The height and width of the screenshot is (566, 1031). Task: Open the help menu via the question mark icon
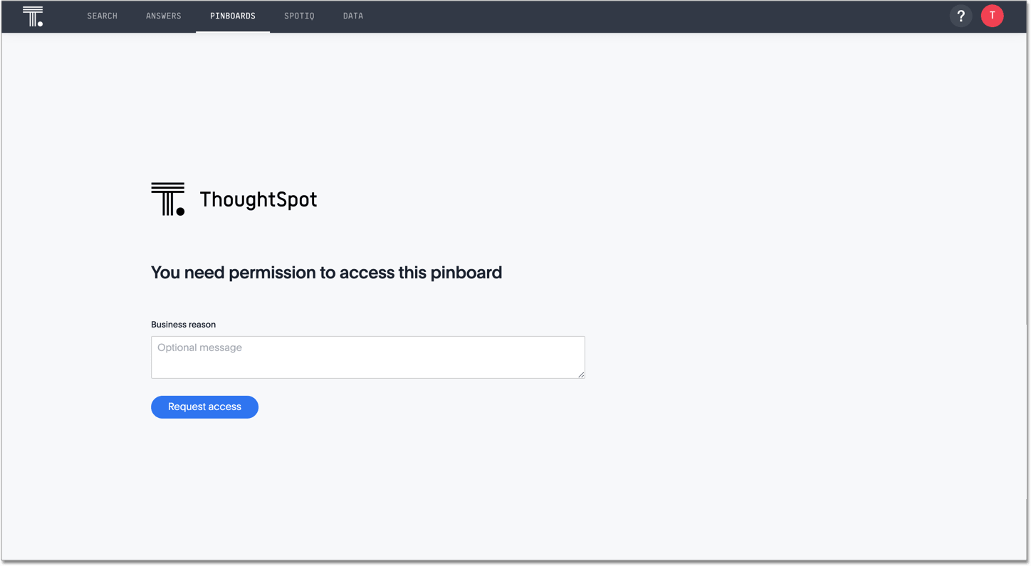coord(961,16)
